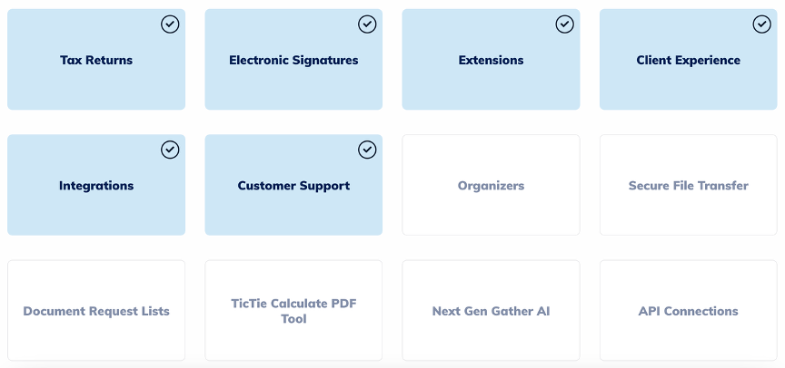
Task: Unselect the Extensions option card
Action: pos(492,60)
